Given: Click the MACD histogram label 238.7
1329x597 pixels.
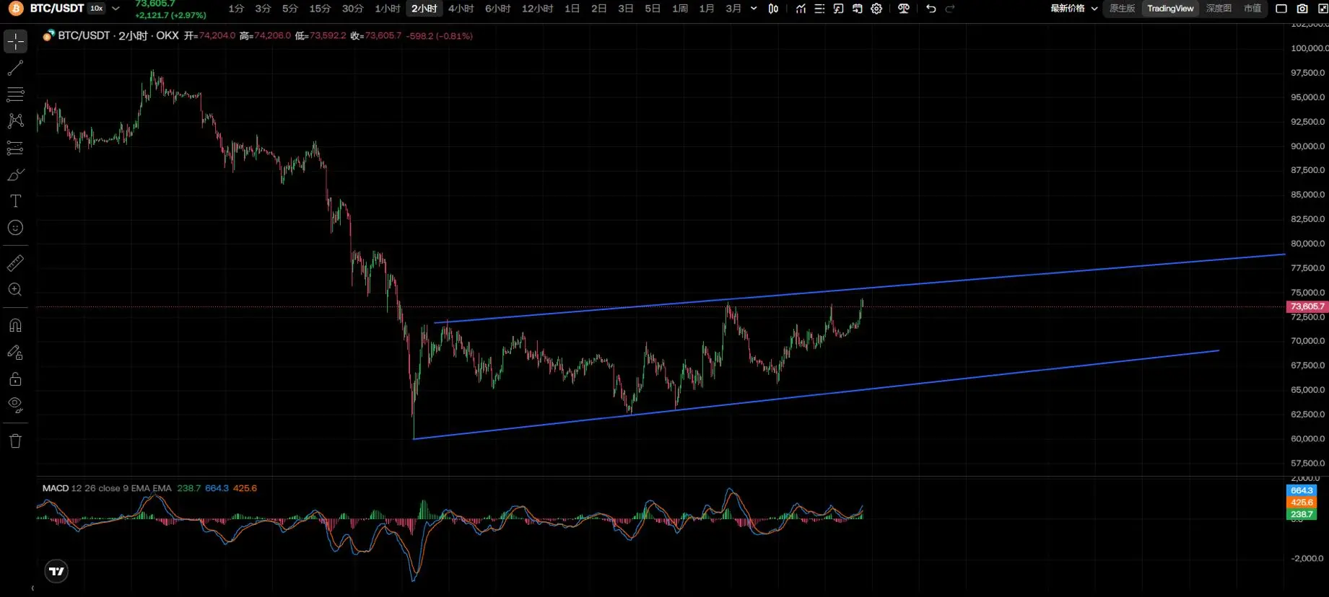Looking at the screenshot, I should (1302, 514).
